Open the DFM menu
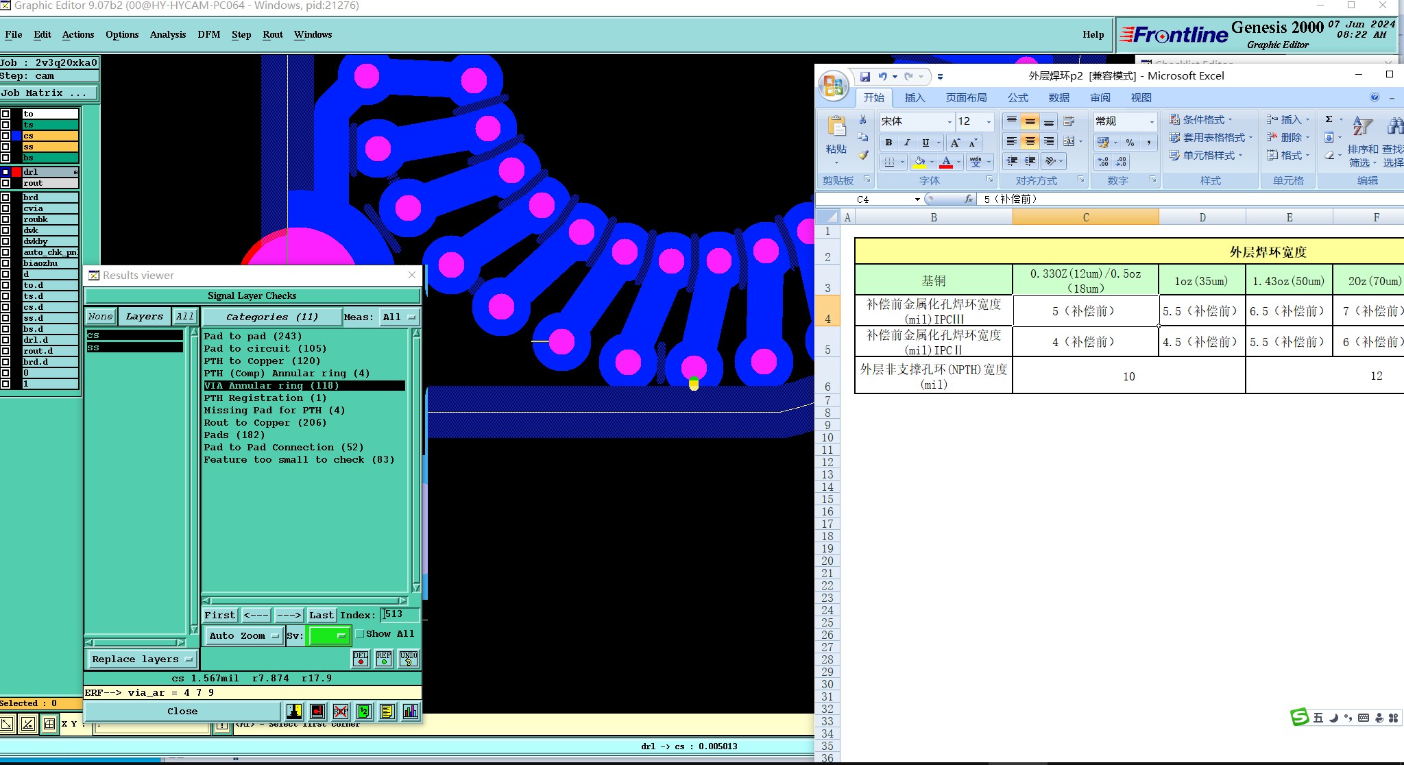Viewport: 1404px width, 765px height. coord(208,34)
